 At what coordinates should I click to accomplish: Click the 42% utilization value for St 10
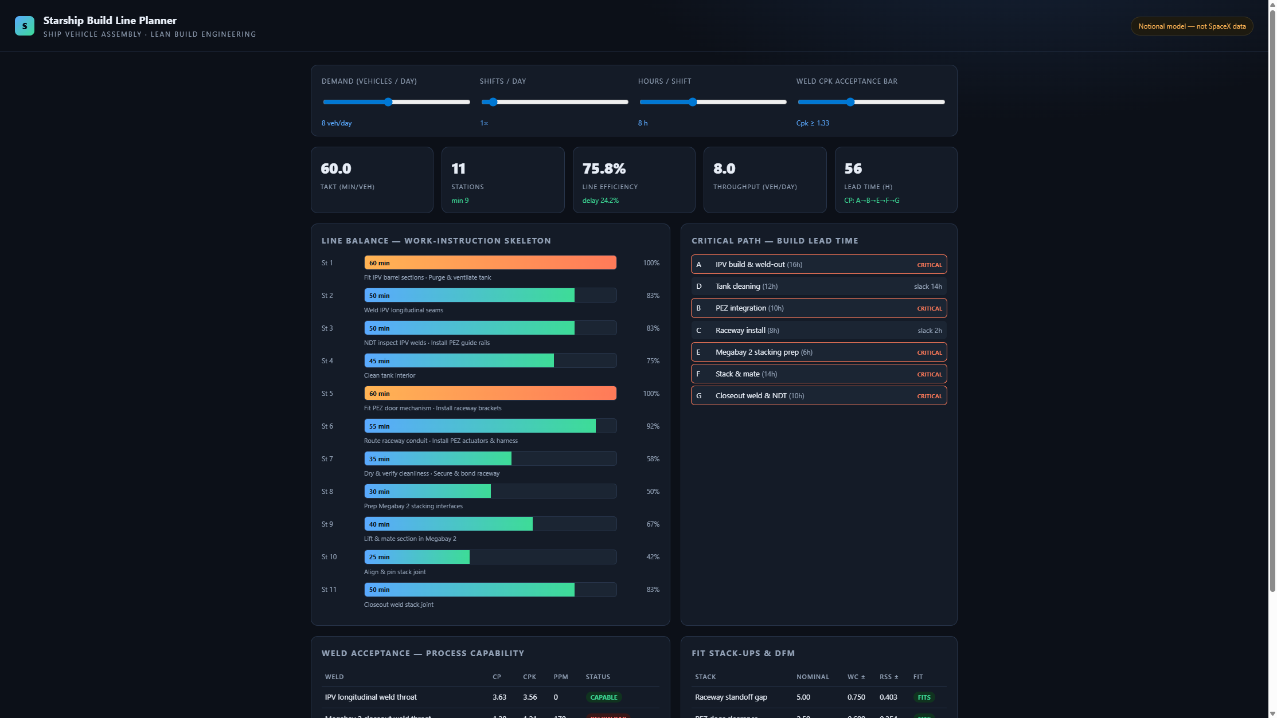click(x=653, y=557)
